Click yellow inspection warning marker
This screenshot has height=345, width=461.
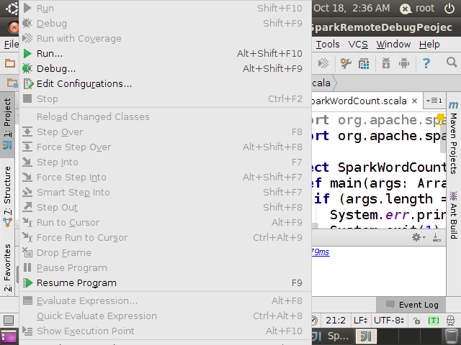pos(441,118)
